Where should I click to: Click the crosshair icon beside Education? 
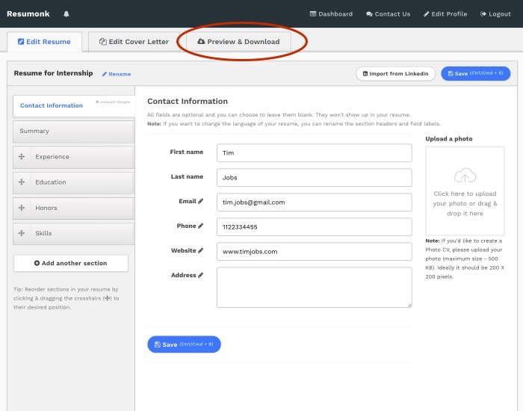coord(22,182)
